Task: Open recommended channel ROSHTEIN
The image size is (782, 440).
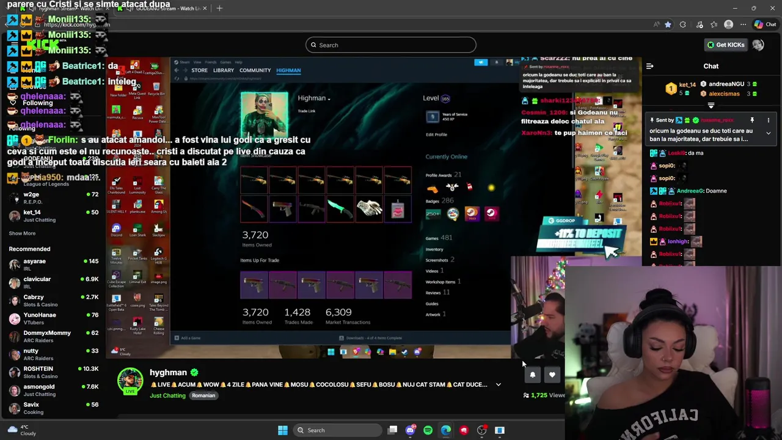Action: [x=53, y=372]
